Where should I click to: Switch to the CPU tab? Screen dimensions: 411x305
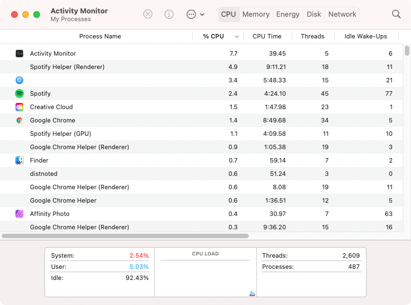pyautogui.click(x=229, y=14)
